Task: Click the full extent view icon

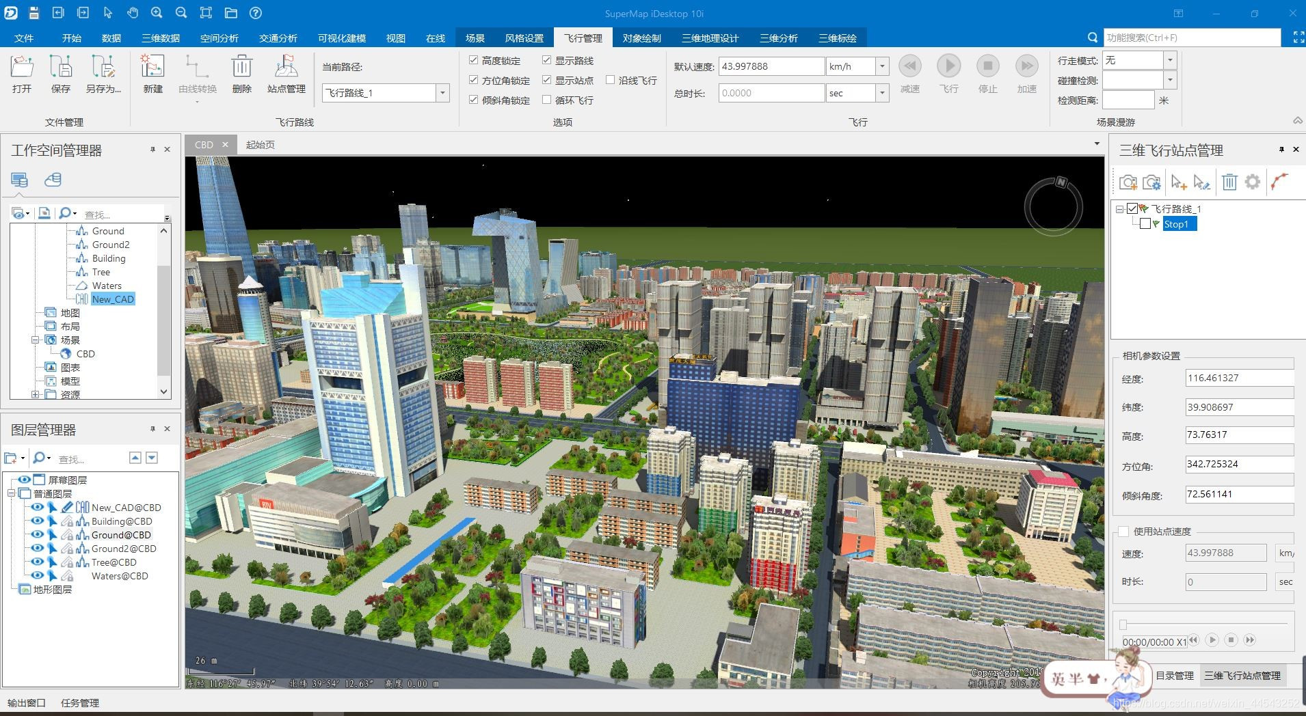Action: [206, 13]
